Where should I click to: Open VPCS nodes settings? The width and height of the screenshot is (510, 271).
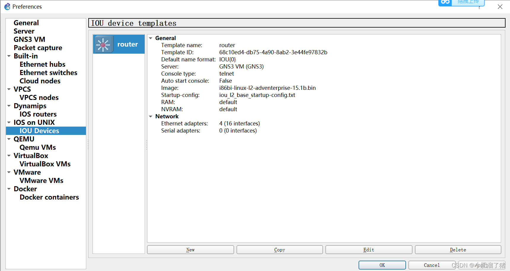pos(39,98)
